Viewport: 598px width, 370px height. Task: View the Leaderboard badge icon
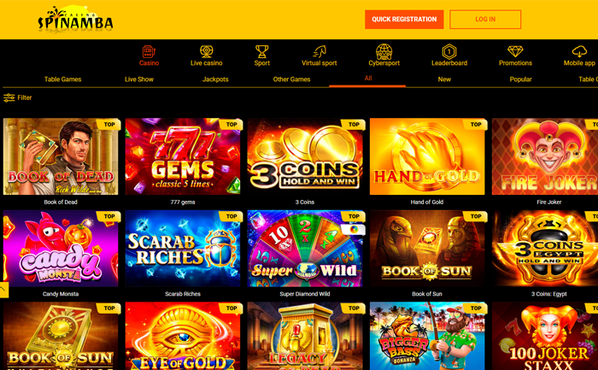tap(449, 51)
